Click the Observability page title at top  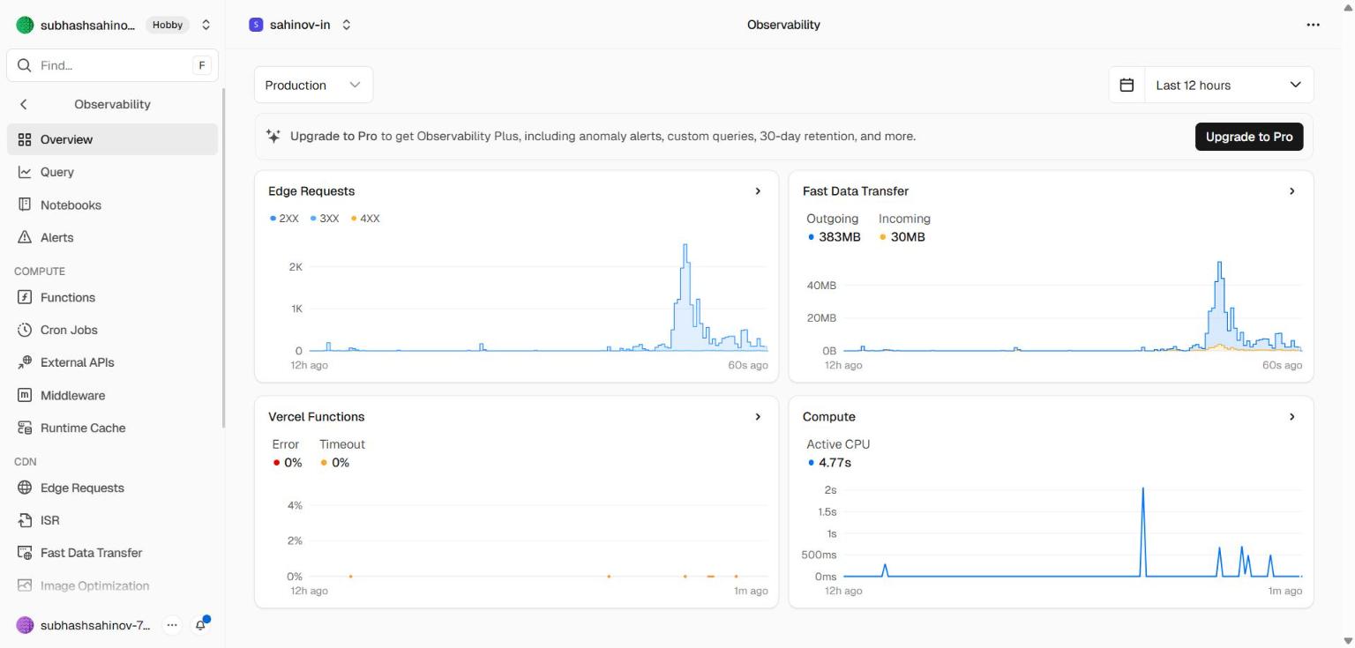coord(783,25)
